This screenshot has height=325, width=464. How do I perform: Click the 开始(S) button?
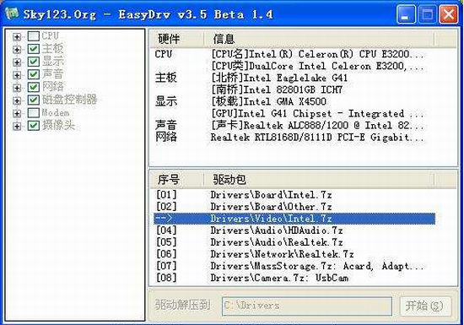424,306
